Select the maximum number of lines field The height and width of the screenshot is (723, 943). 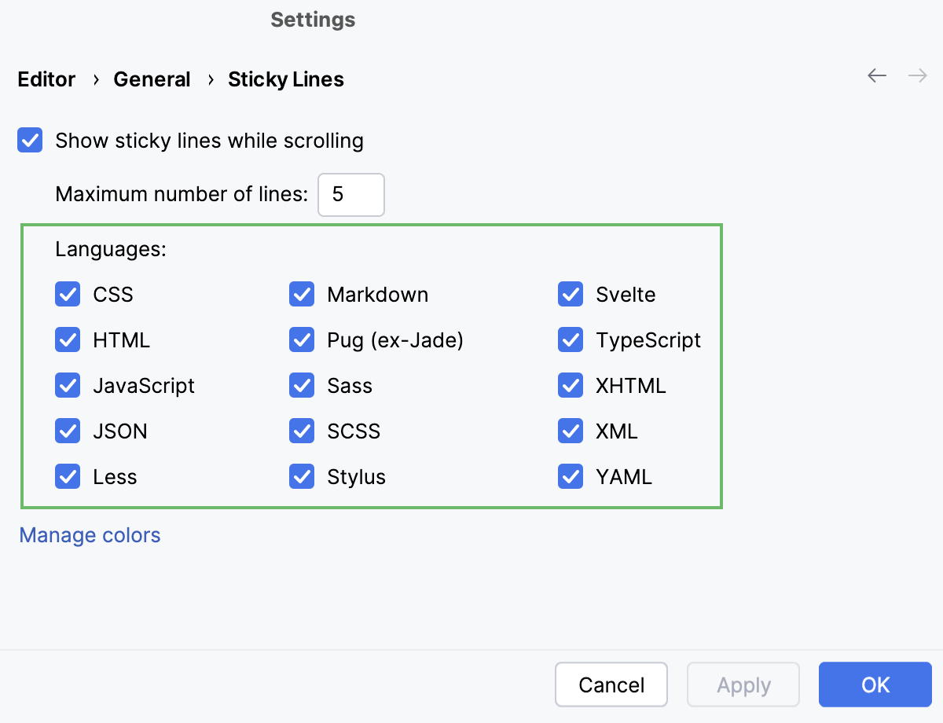[350, 194]
